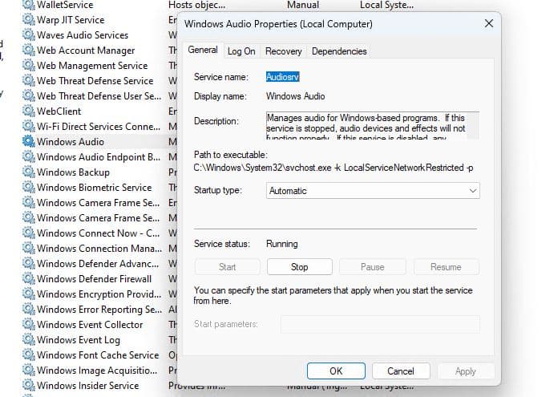Click the Windows Event Log gear icon

pos(29,340)
